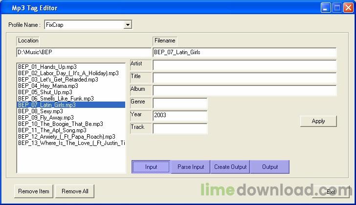Image resolution: width=356 pixels, height=205 pixels.
Task: Close the Mp3 Tag Editor window
Action: pos(348,8)
